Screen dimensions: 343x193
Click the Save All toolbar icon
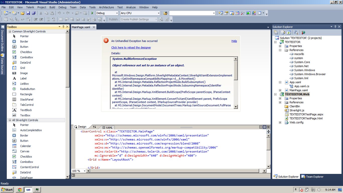33,13
